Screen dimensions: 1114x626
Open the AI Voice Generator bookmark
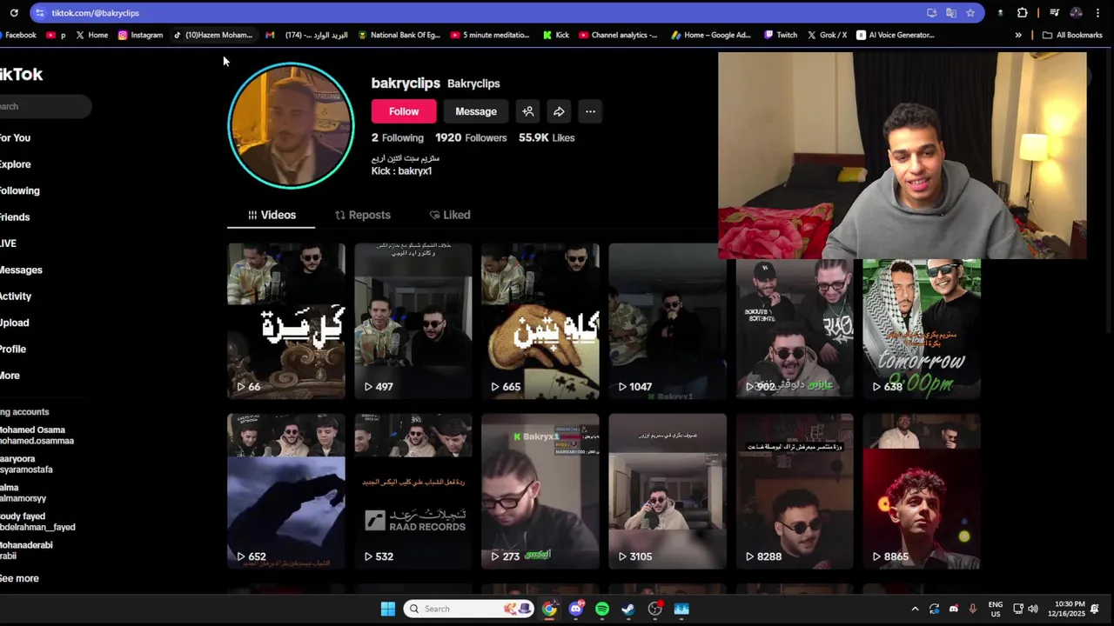(896, 35)
